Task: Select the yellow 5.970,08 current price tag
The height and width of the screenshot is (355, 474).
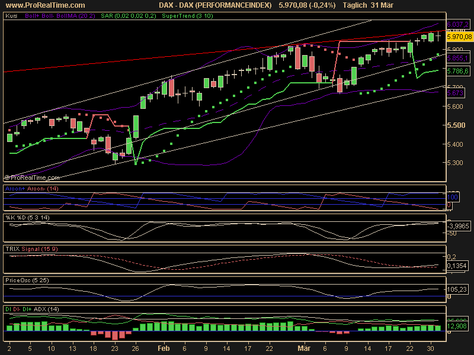Action: [x=459, y=37]
